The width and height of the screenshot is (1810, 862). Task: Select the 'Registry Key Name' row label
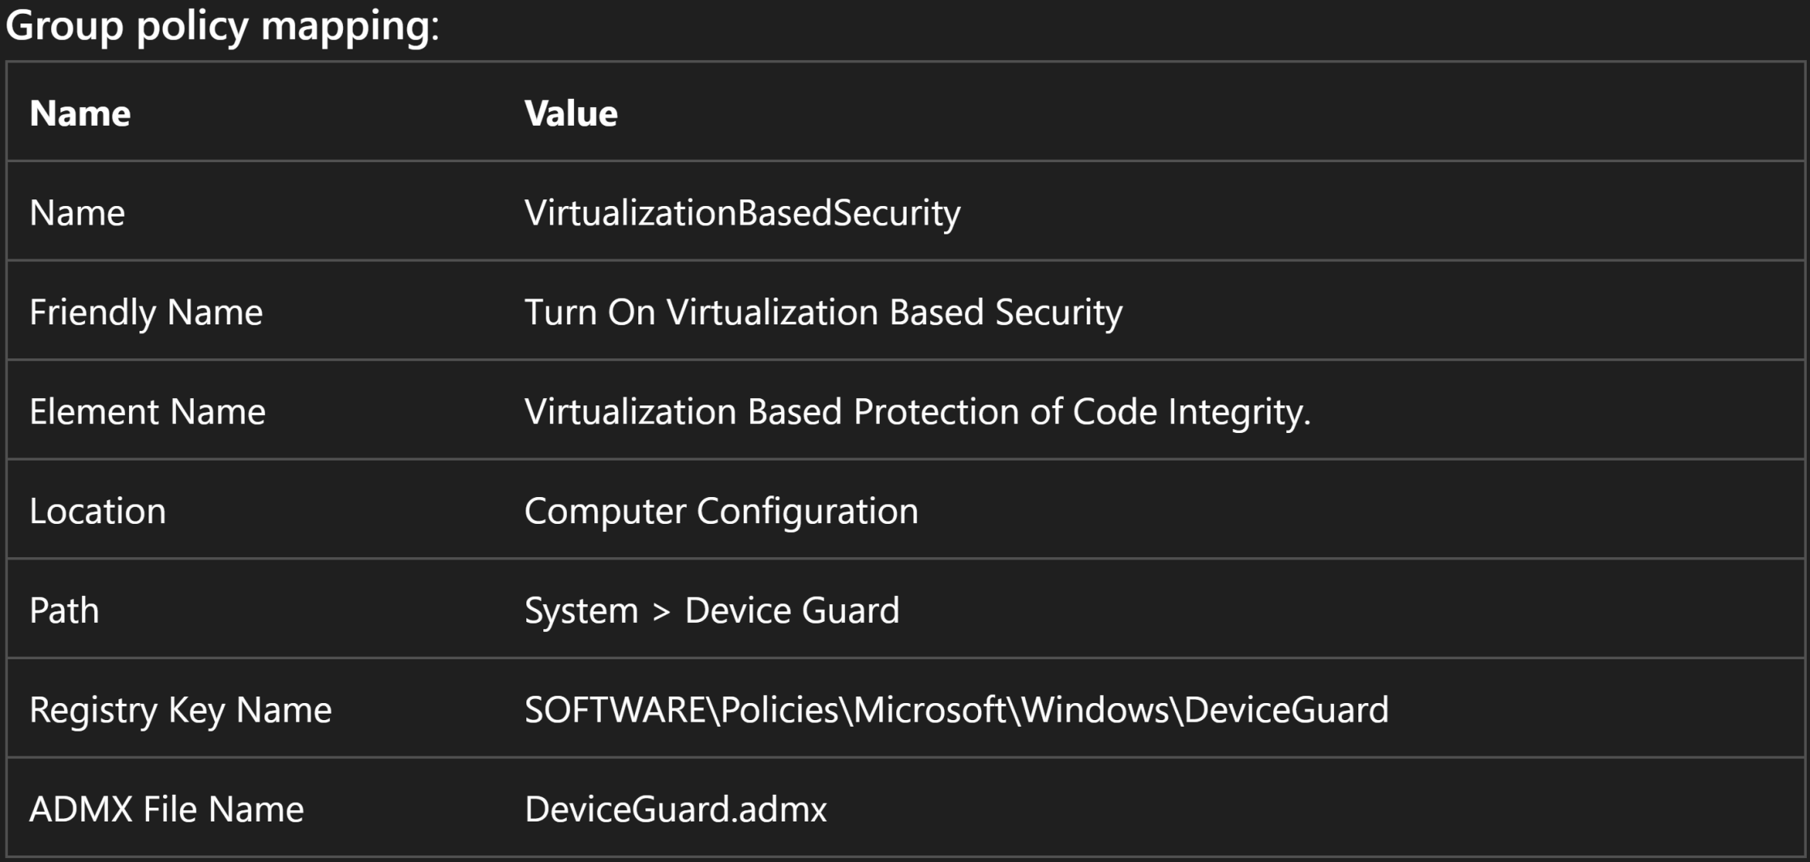coord(180,710)
